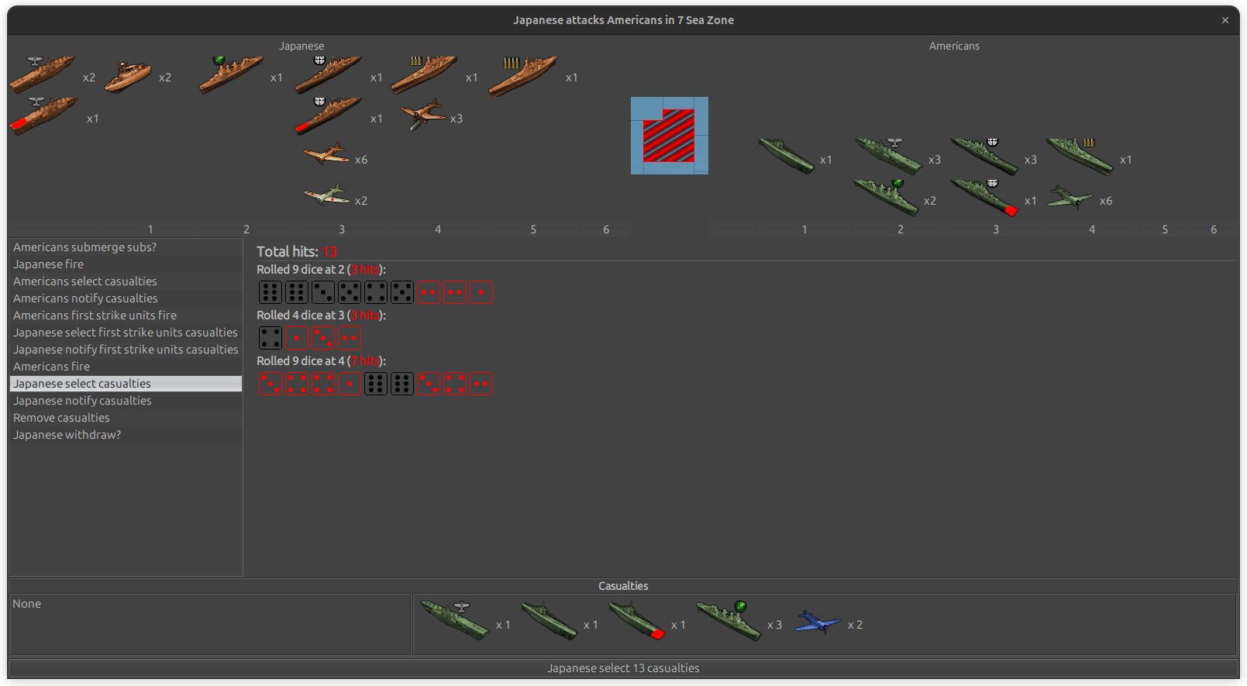Viewport: 1247px width, 686px height.
Task: Click the damaged Japanese battleship x1
Action: click(x=329, y=115)
